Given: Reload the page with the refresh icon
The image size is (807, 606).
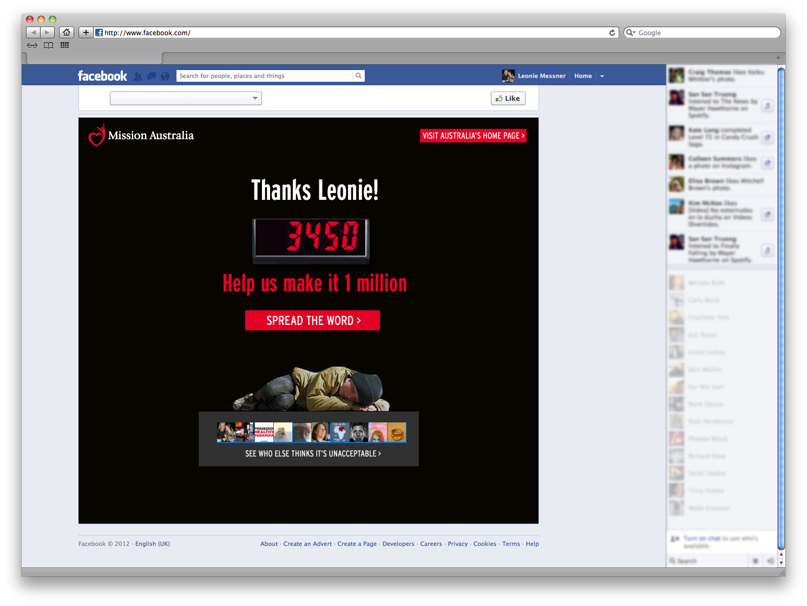Looking at the screenshot, I should pyautogui.click(x=612, y=32).
